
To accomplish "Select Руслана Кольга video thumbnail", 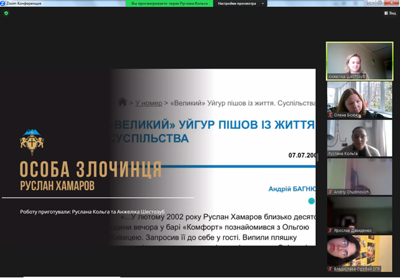I will (x=360, y=138).
